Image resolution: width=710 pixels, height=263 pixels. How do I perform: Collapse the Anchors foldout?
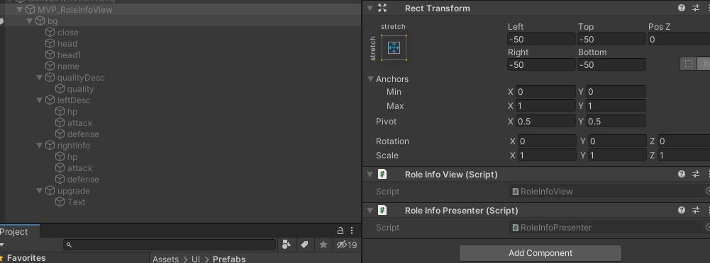(370, 79)
